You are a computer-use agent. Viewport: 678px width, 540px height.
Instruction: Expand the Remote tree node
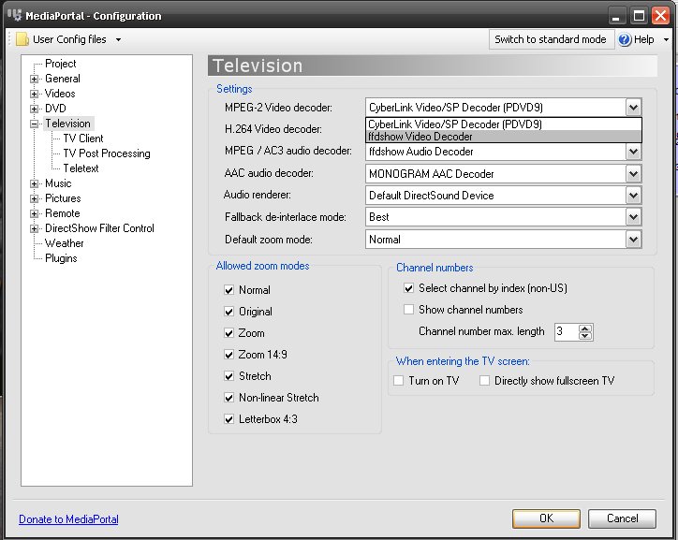click(x=34, y=213)
